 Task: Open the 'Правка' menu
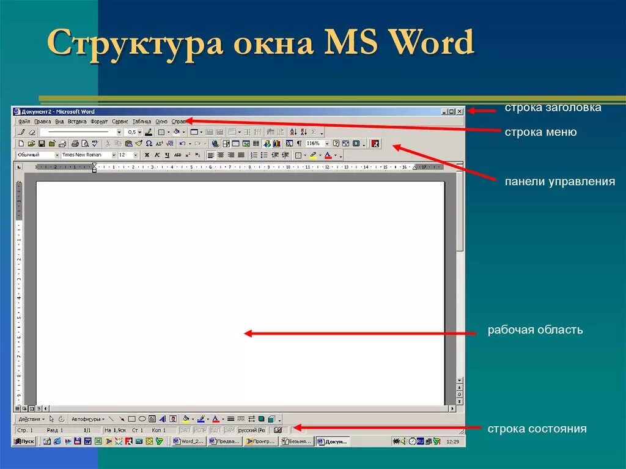42,121
